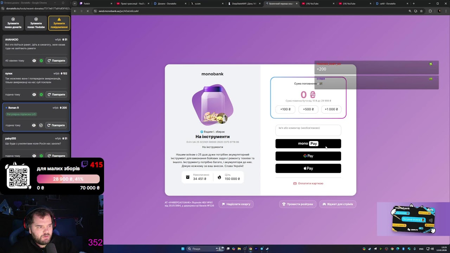Toggle eye icon on пупок donation
Screen dimensions: 450x253
coord(34,95)
